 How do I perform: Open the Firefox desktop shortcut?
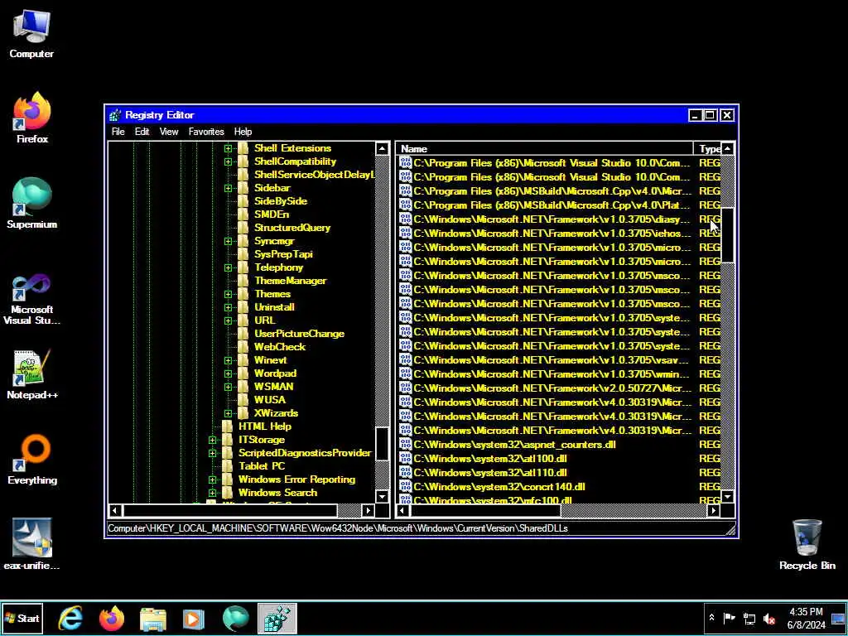32,118
